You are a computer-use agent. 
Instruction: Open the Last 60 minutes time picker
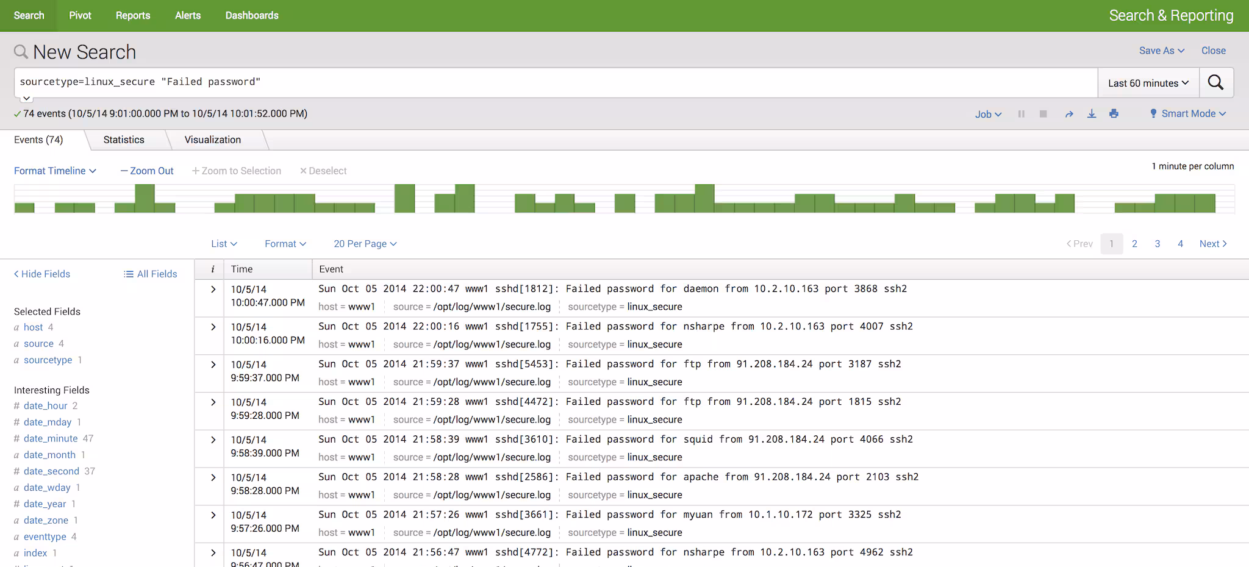tap(1148, 83)
